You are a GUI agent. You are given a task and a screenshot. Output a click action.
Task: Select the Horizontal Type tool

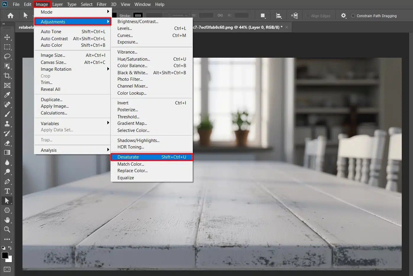tap(7, 191)
